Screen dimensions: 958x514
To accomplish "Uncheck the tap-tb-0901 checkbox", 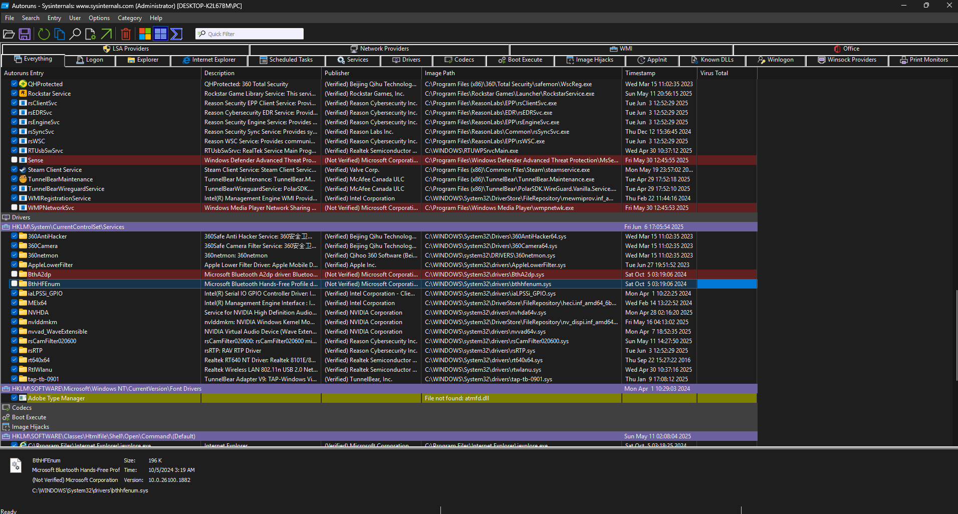I will click(x=14, y=379).
